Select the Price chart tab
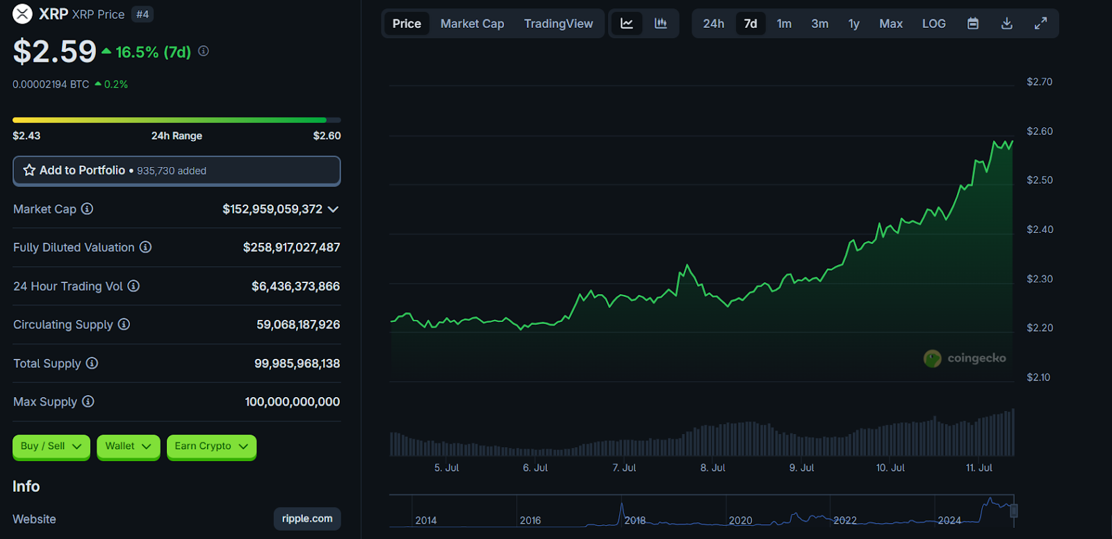This screenshot has width=1112, height=539. 407,24
